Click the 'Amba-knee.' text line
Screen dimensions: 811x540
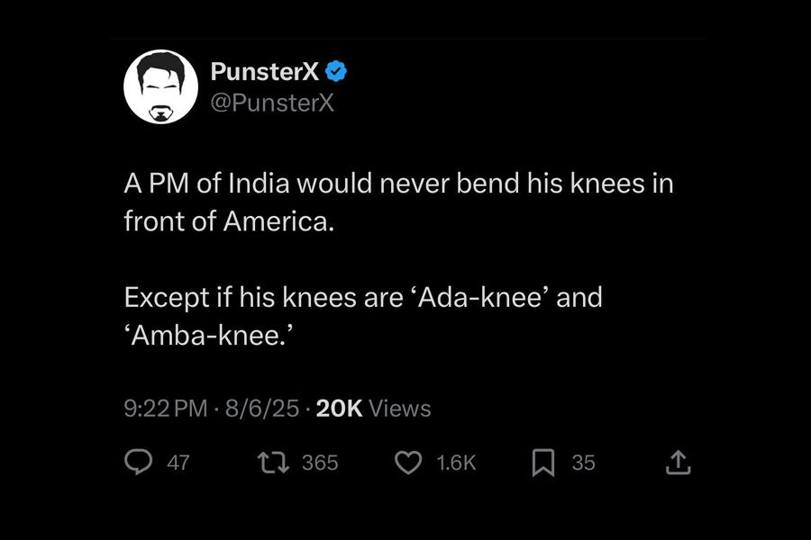(x=210, y=335)
